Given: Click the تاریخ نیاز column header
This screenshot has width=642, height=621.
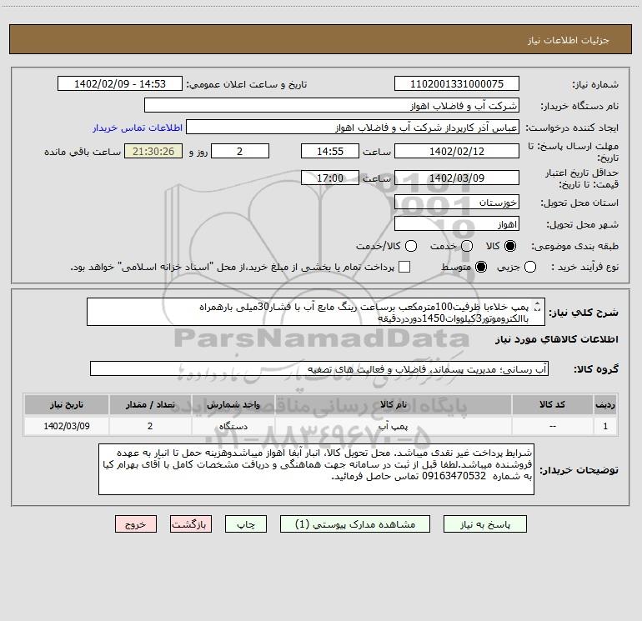Looking at the screenshot, I should click(67, 405).
